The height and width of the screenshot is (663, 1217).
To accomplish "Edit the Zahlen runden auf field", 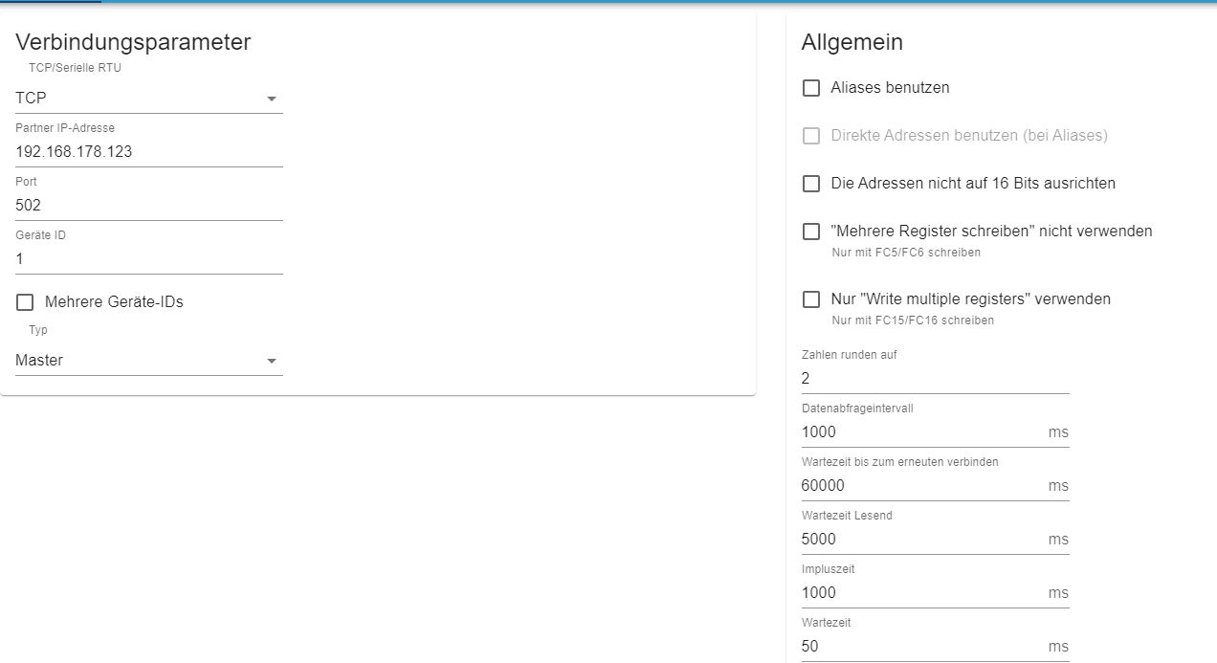I will click(x=935, y=378).
